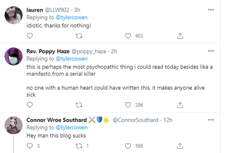Screen dimensions: 228x153
Task: Share lauren's tweet
Action: coord(180,36)
